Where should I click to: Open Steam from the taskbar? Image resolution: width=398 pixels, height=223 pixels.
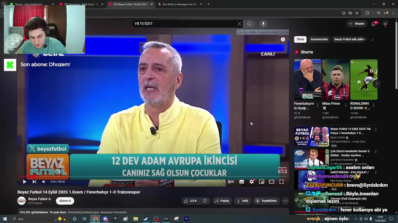tap(146, 219)
